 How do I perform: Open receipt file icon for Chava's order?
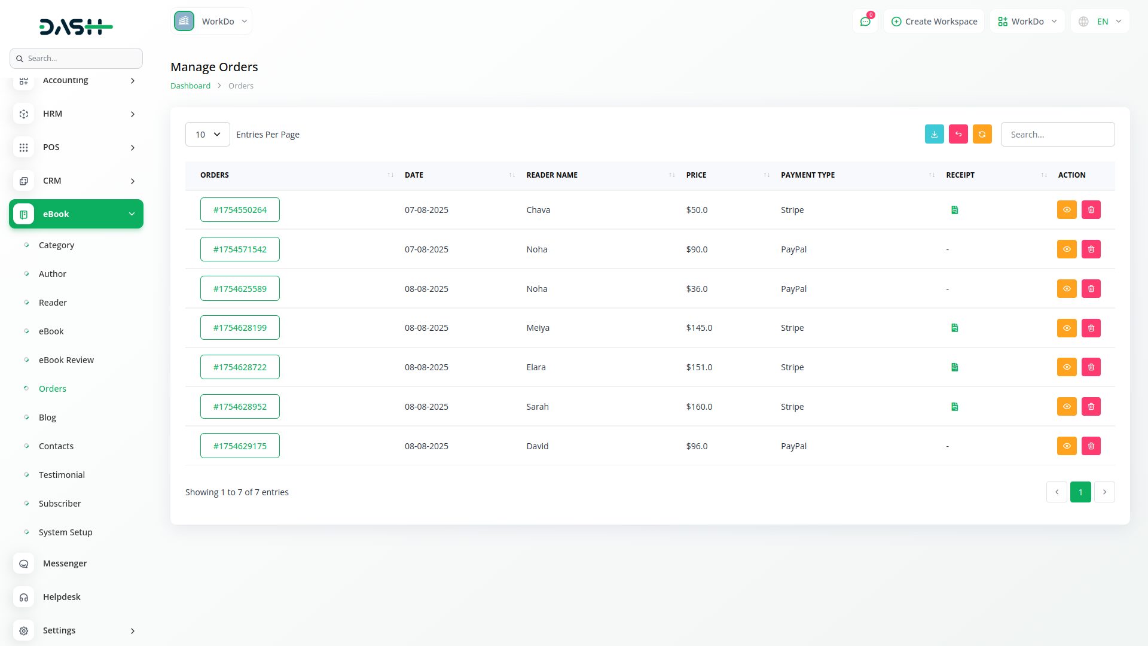(954, 210)
